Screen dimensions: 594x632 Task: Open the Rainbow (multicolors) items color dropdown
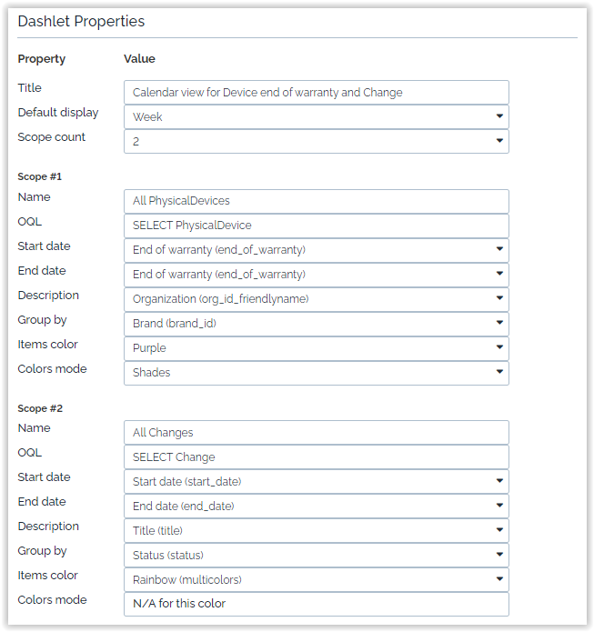pos(316,579)
